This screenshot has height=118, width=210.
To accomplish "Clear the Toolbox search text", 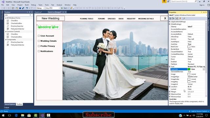I will click(x=30, y=15).
